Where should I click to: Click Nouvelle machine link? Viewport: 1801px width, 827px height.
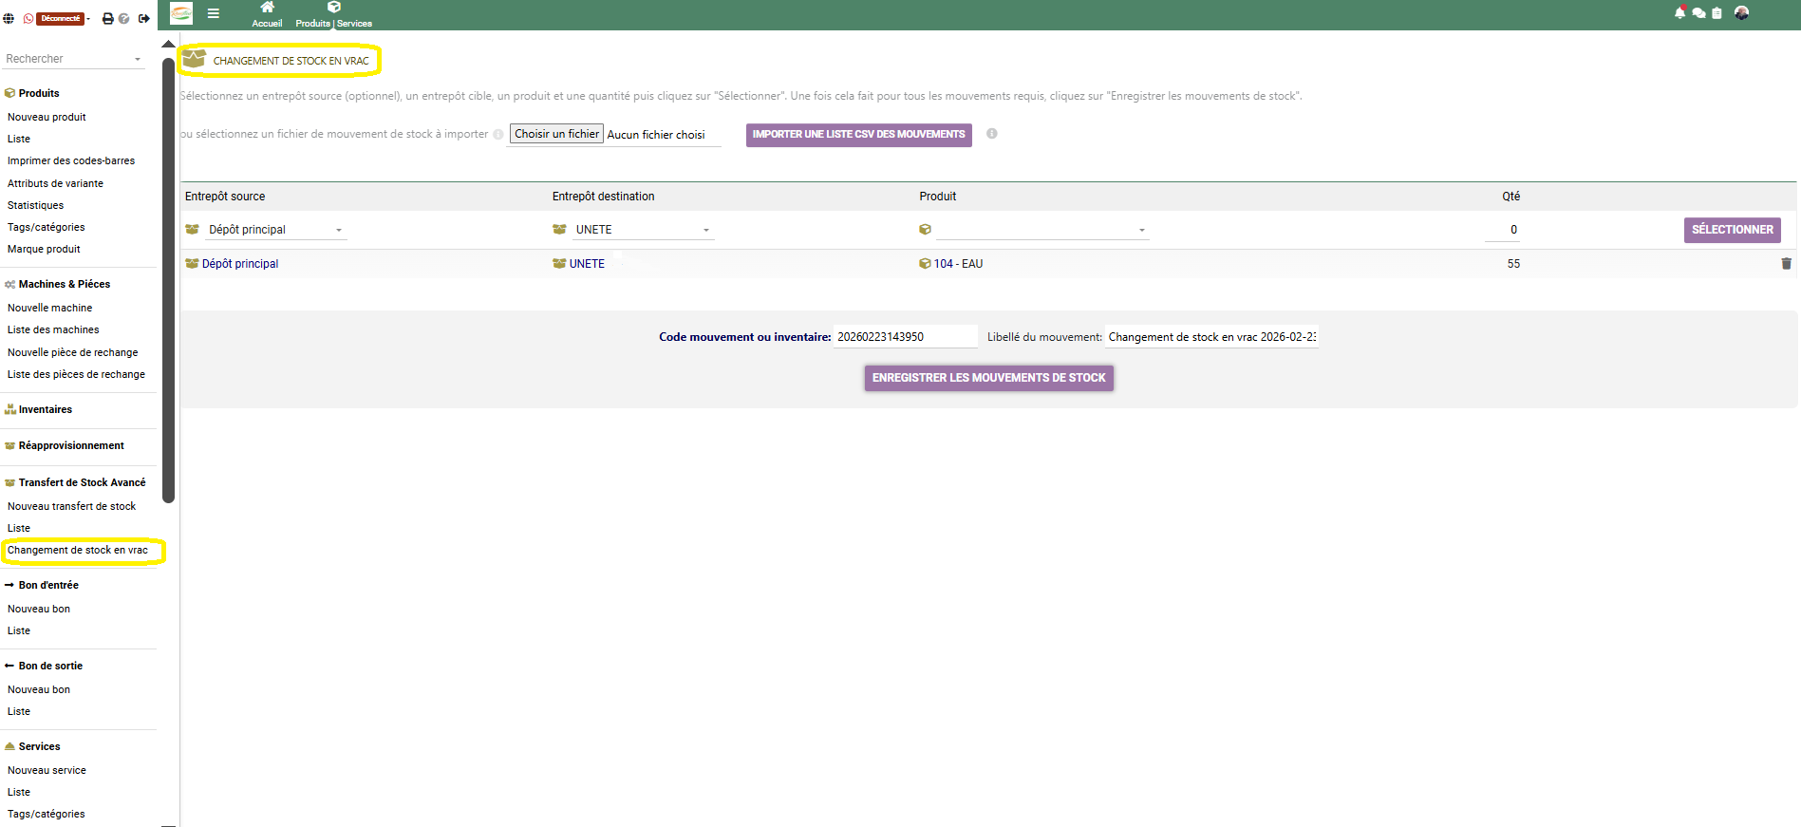point(49,308)
